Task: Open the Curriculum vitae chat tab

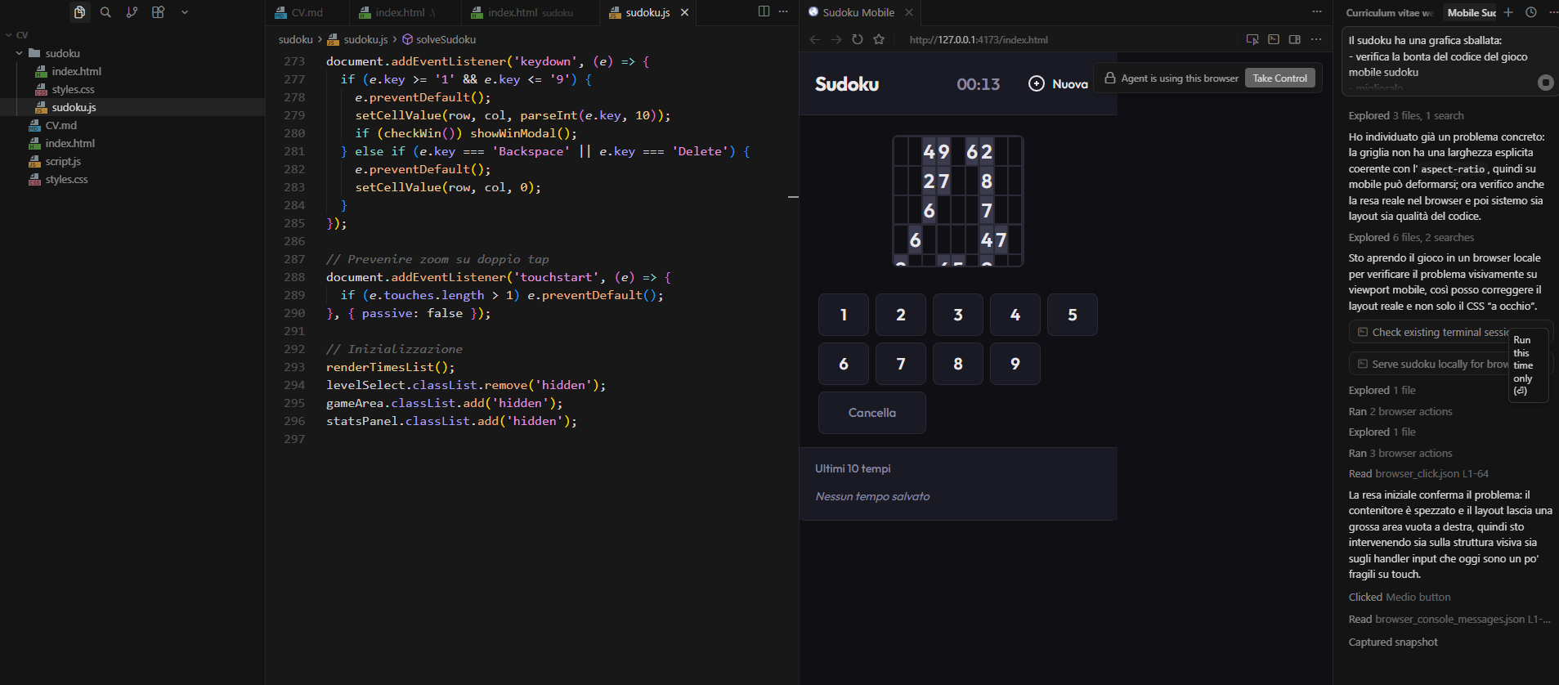Action: pyautogui.click(x=1389, y=12)
